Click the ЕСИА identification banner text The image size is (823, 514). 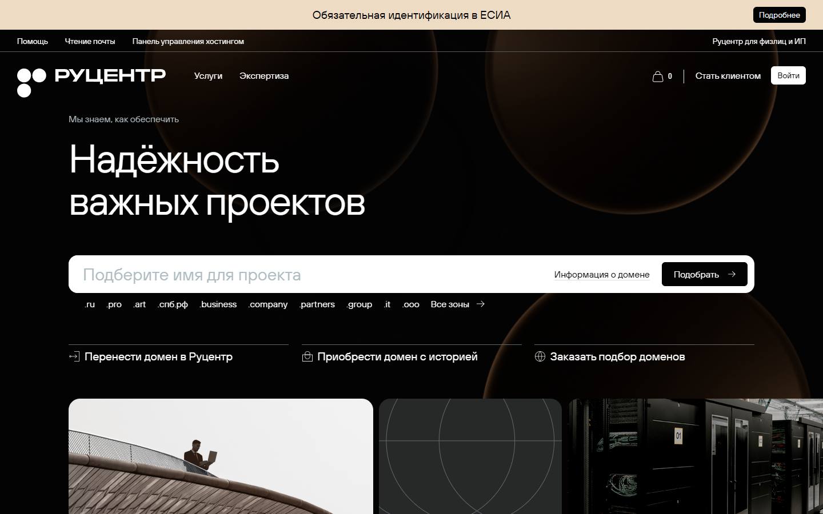(x=411, y=15)
